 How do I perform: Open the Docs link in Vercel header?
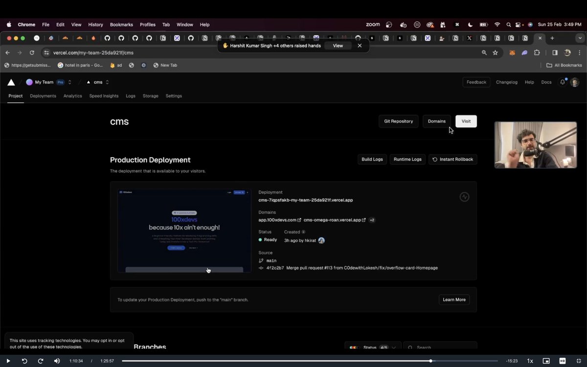pos(546,82)
